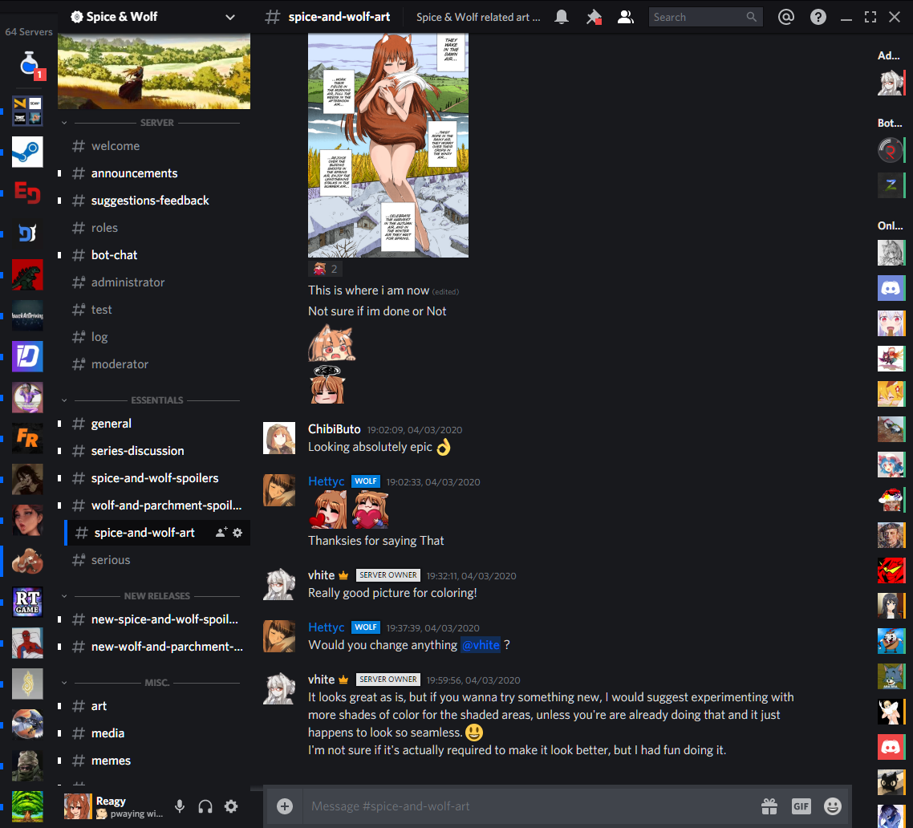Viewport: 913px width, 828px height.
Task: Open the announcements channel
Action: coord(156,173)
